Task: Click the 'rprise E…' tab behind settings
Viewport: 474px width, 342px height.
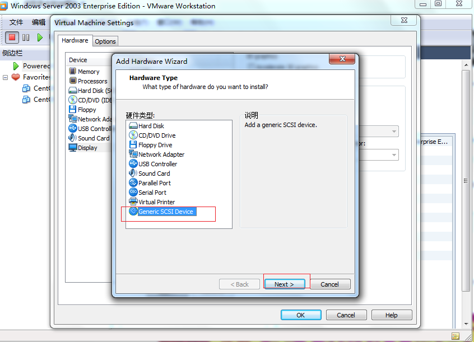Action: 434,142
